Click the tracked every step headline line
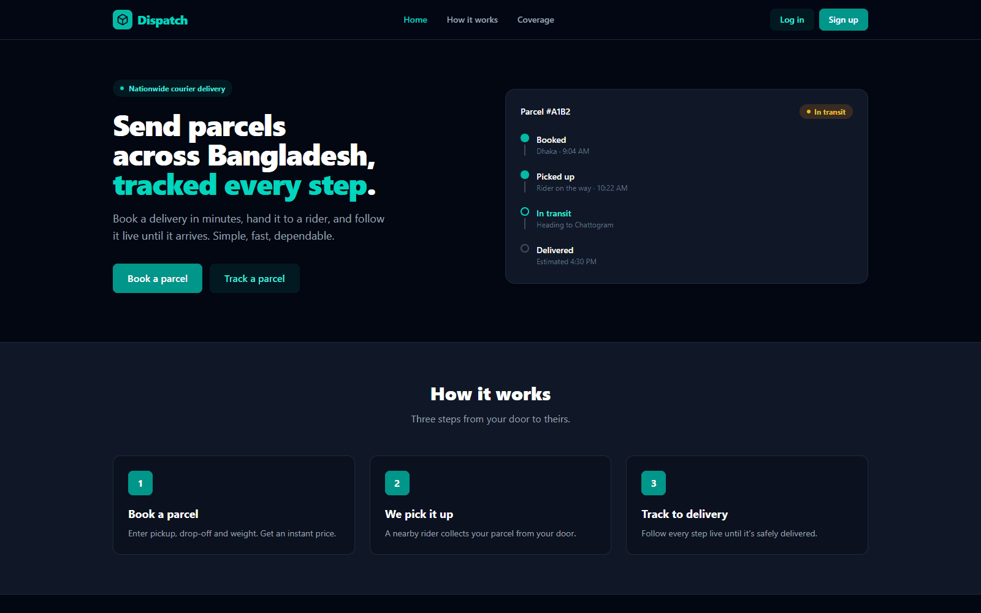This screenshot has height=613, width=981. (x=244, y=186)
